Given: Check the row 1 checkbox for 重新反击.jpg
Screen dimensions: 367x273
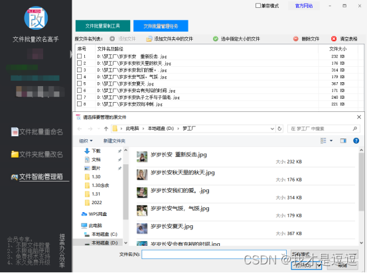Looking at the screenshot, I should click(80, 56).
